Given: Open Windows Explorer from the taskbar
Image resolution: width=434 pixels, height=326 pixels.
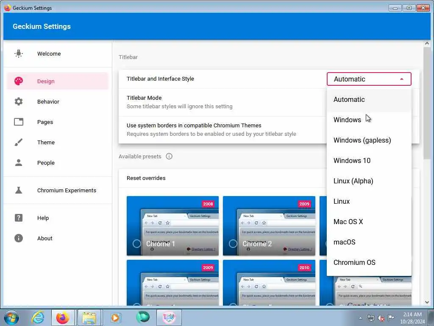Looking at the screenshot, I should [89, 318].
